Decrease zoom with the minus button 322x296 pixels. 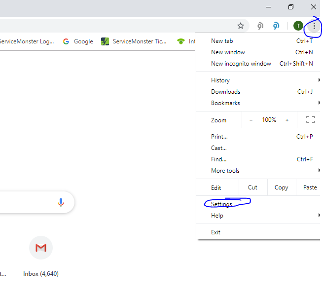click(251, 120)
